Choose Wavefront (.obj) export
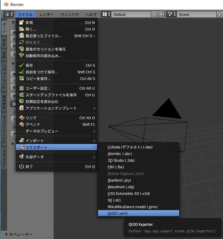The width and height of the screenshot is (223, 239). 139,187
